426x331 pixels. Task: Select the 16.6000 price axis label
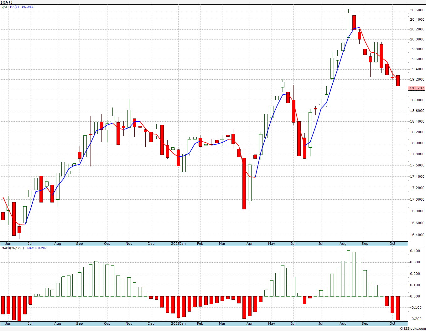click(x=417, y=223)
